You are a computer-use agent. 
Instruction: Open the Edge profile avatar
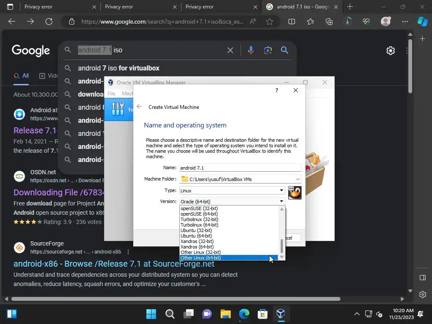click(386, 22)
